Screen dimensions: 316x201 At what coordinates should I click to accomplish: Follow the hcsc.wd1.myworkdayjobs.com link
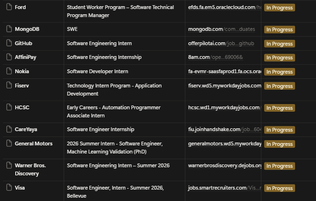[224, 107]
